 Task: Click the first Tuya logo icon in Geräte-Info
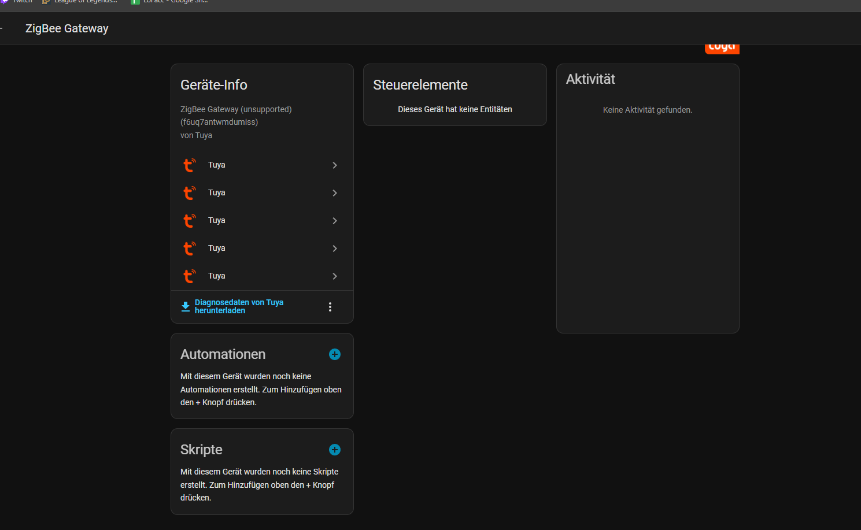point(190,165)
